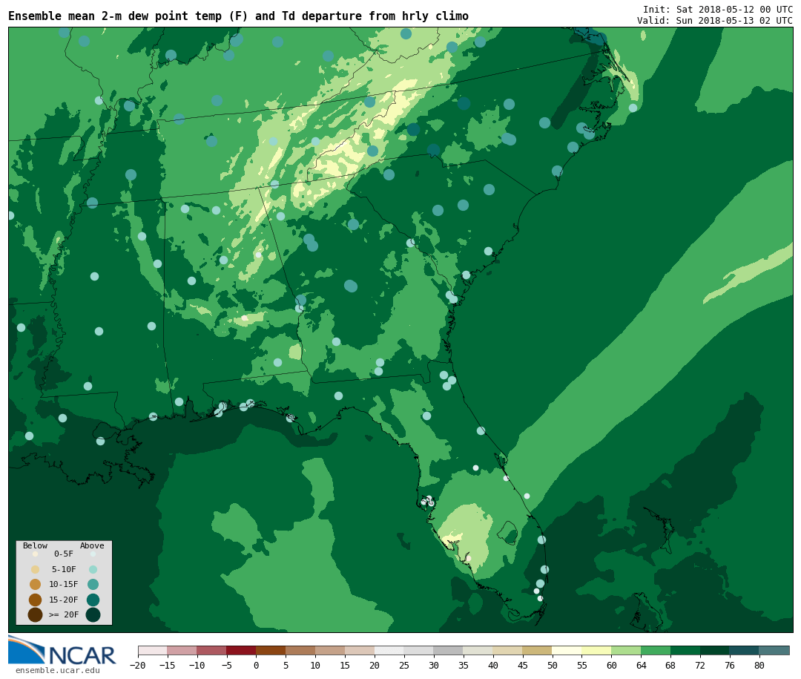This screenshot has height=679, width=801.
Task: Click the '0' colorbar tick label
Action: (257, 665)
